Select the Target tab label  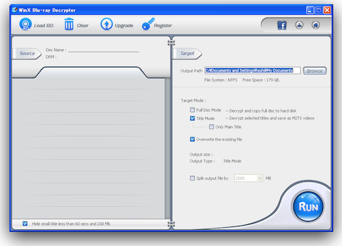pyautogui.click(x=187, y=53)
